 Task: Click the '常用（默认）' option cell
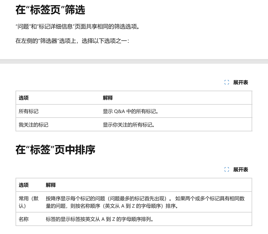tap(29, 202)
